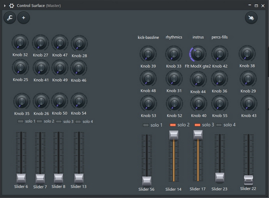Click the instrus label
This screenshot has height=198, width=269.
pyautogui.click(x=198, y=37)
